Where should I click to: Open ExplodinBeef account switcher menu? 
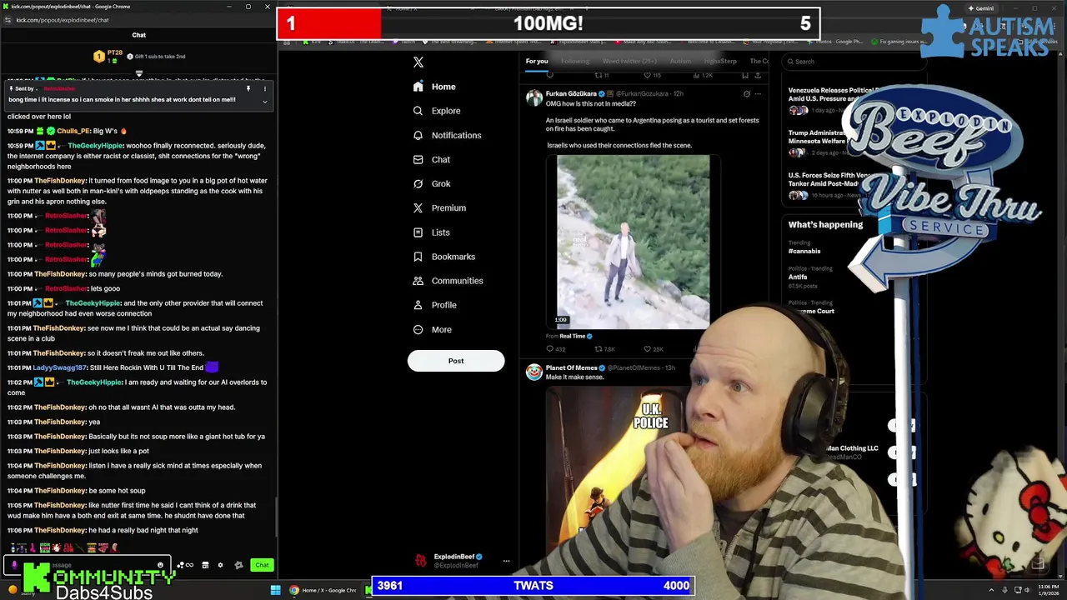(506, 561)
